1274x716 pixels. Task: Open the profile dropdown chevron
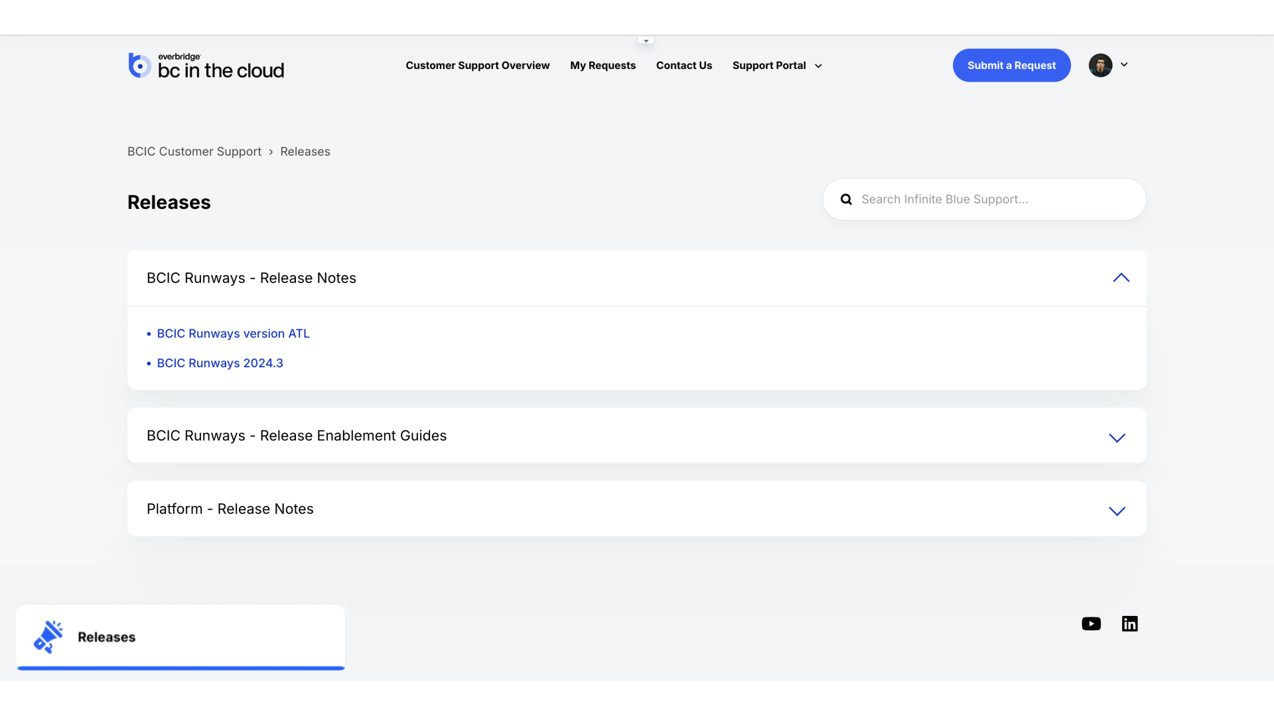tap(1124, 64)
